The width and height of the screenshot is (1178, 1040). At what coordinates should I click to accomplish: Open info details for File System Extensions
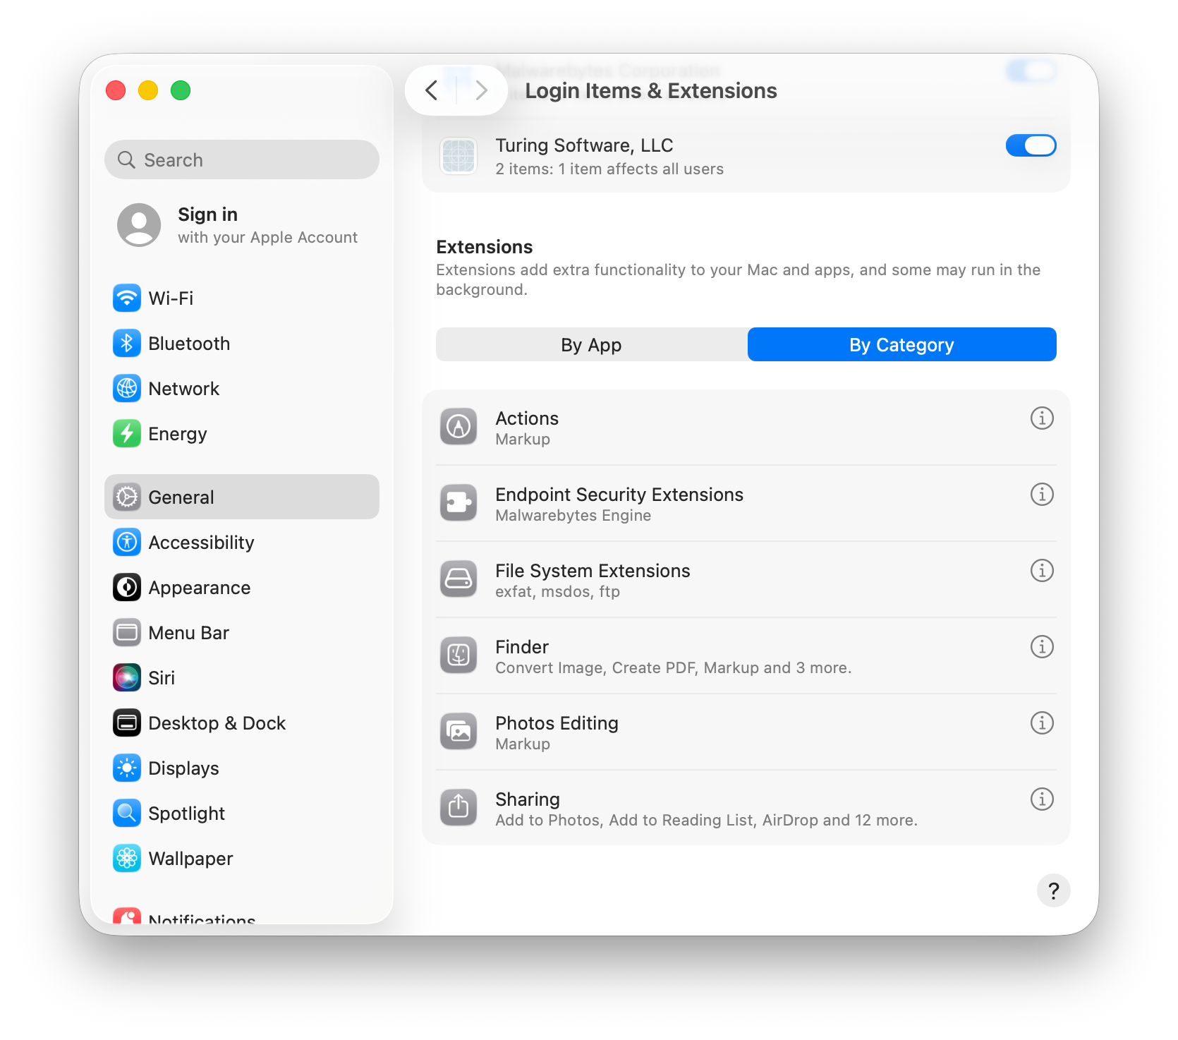[1042, 571]
